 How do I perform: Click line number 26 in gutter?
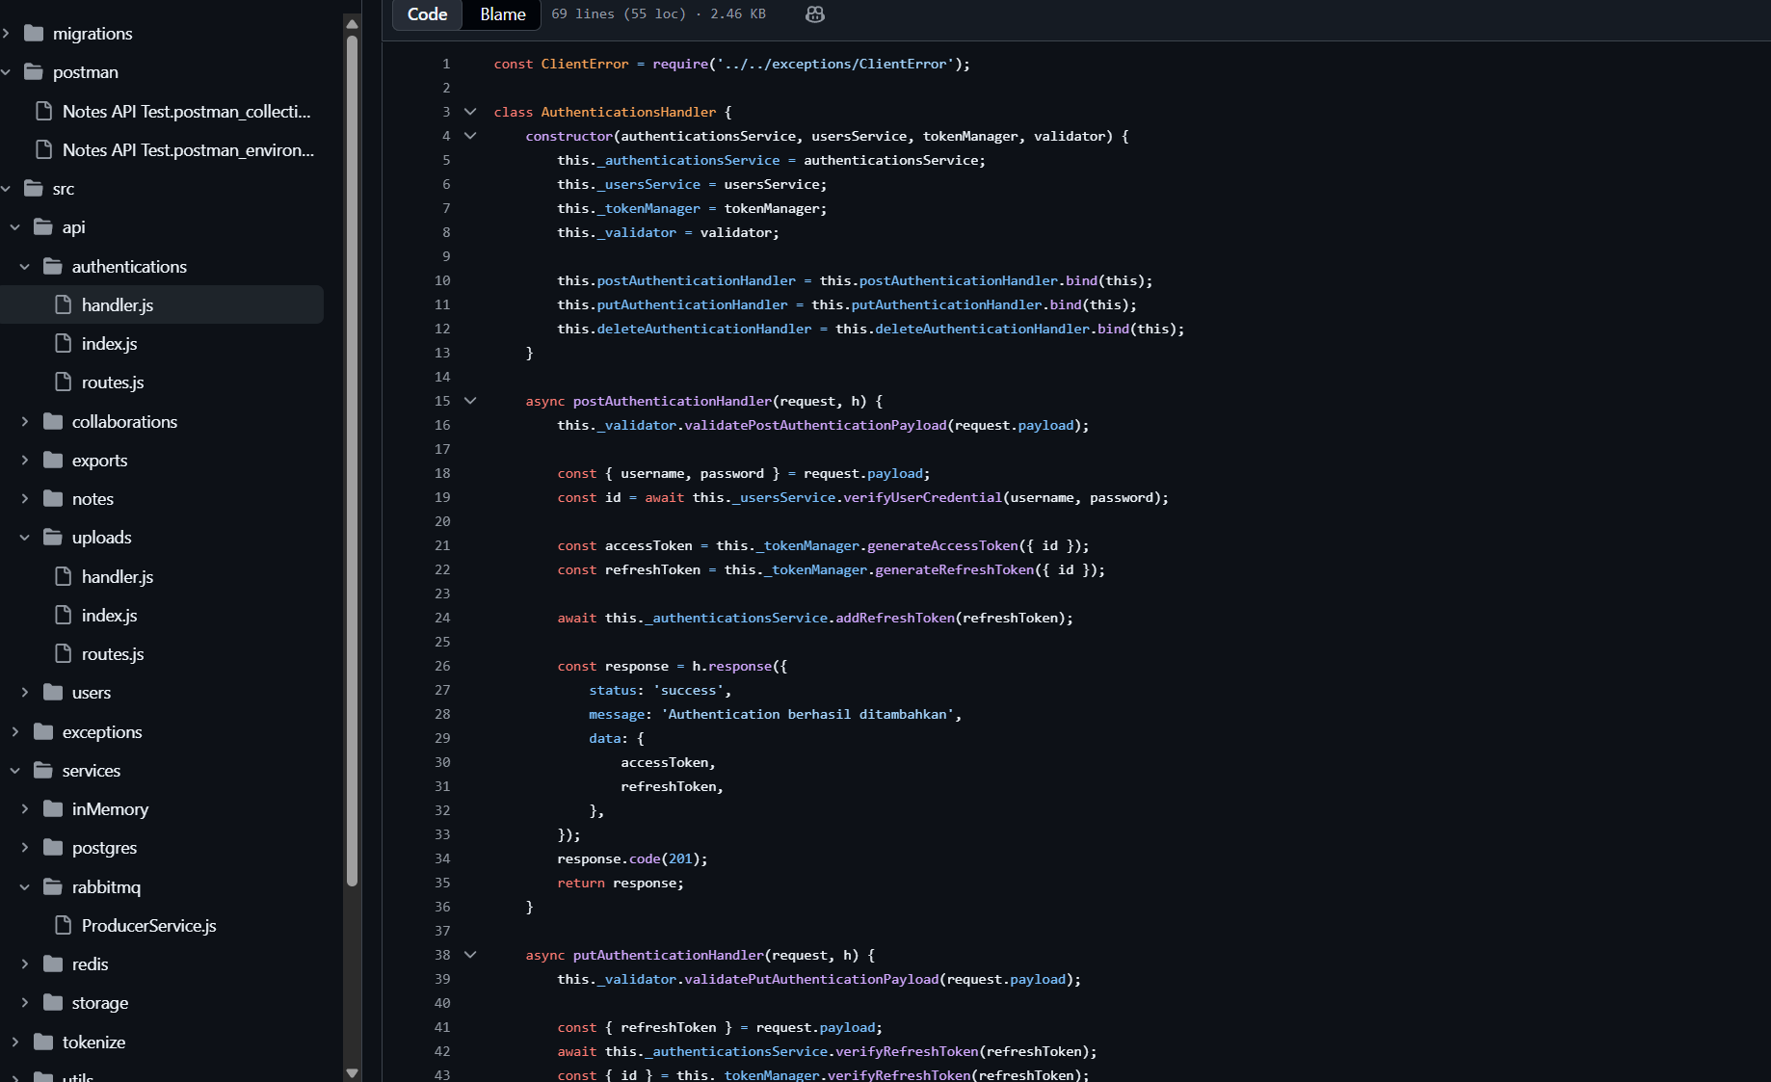[442, 666]
